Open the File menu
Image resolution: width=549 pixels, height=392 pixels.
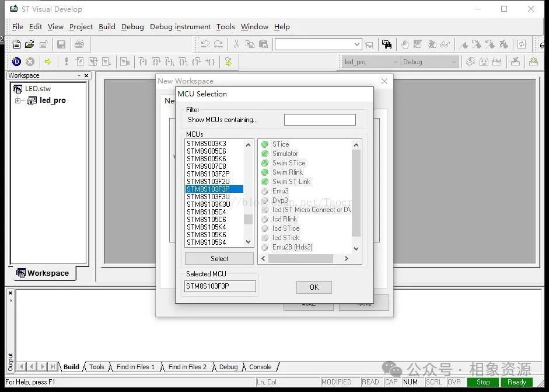point(18,27)
